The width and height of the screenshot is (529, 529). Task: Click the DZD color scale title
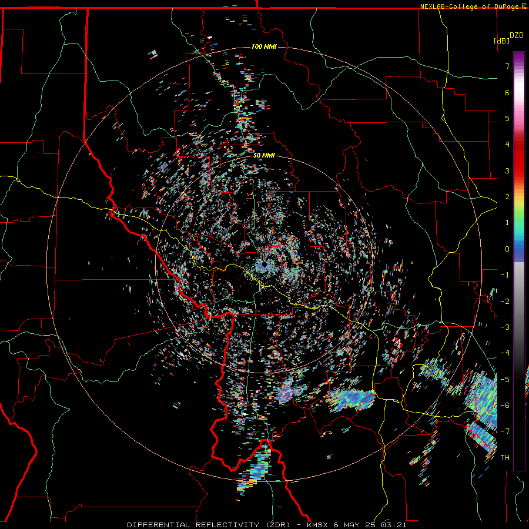tap(516, 35)
